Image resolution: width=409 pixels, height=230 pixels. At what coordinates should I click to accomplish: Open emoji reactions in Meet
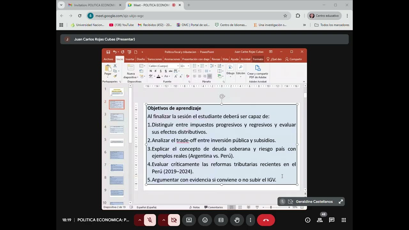tap(205, 220)
